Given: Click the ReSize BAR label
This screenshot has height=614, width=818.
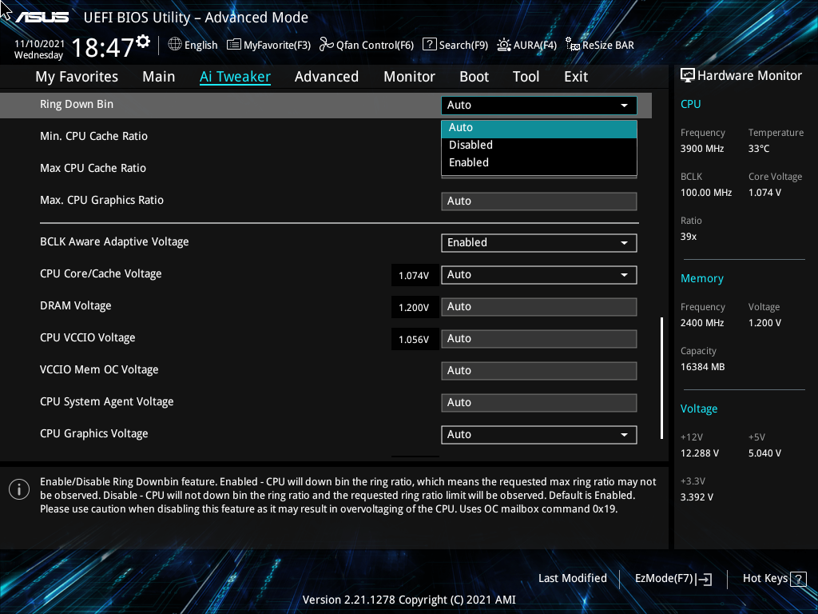Looking at the screenshot, I should (608, 46).
